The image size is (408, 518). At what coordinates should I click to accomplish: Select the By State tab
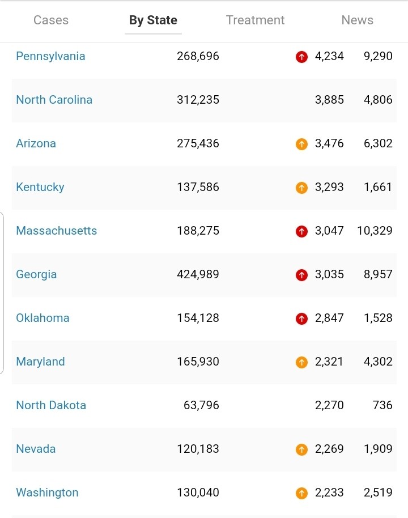pos(153,20)
